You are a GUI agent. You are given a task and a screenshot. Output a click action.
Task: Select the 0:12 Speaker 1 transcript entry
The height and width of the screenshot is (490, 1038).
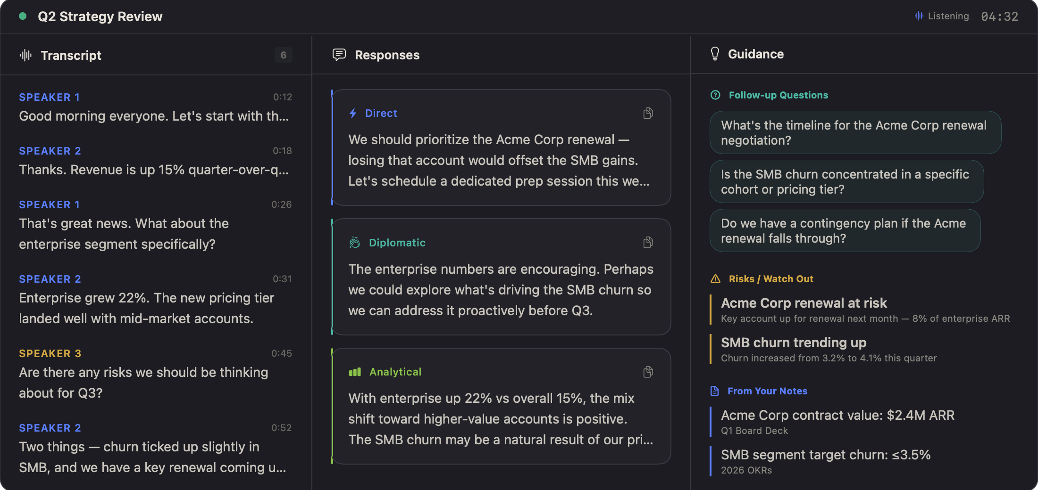(x=155, y=107)
